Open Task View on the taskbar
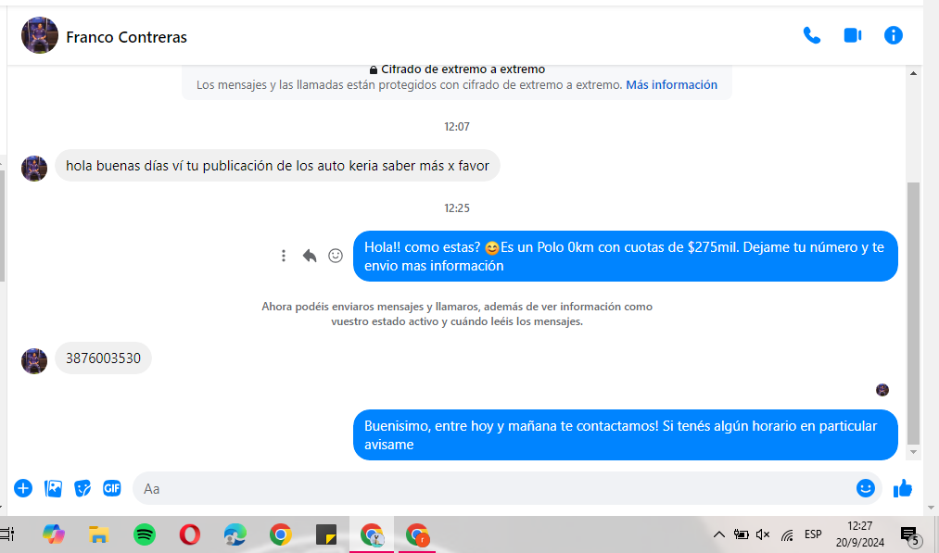Image resolution: width=939 pixels, height=553 pixels. click(7, 534)
